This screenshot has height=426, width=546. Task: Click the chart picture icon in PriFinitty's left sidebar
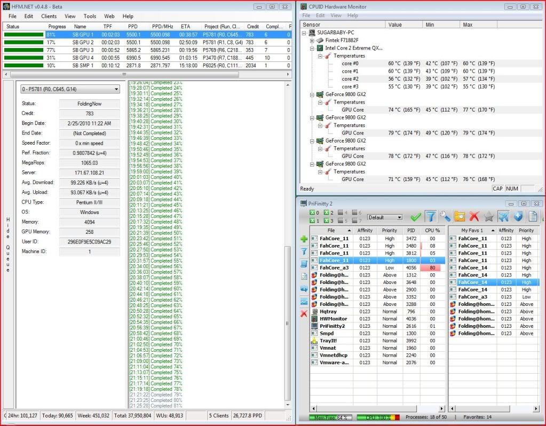(x=304, y=301)
